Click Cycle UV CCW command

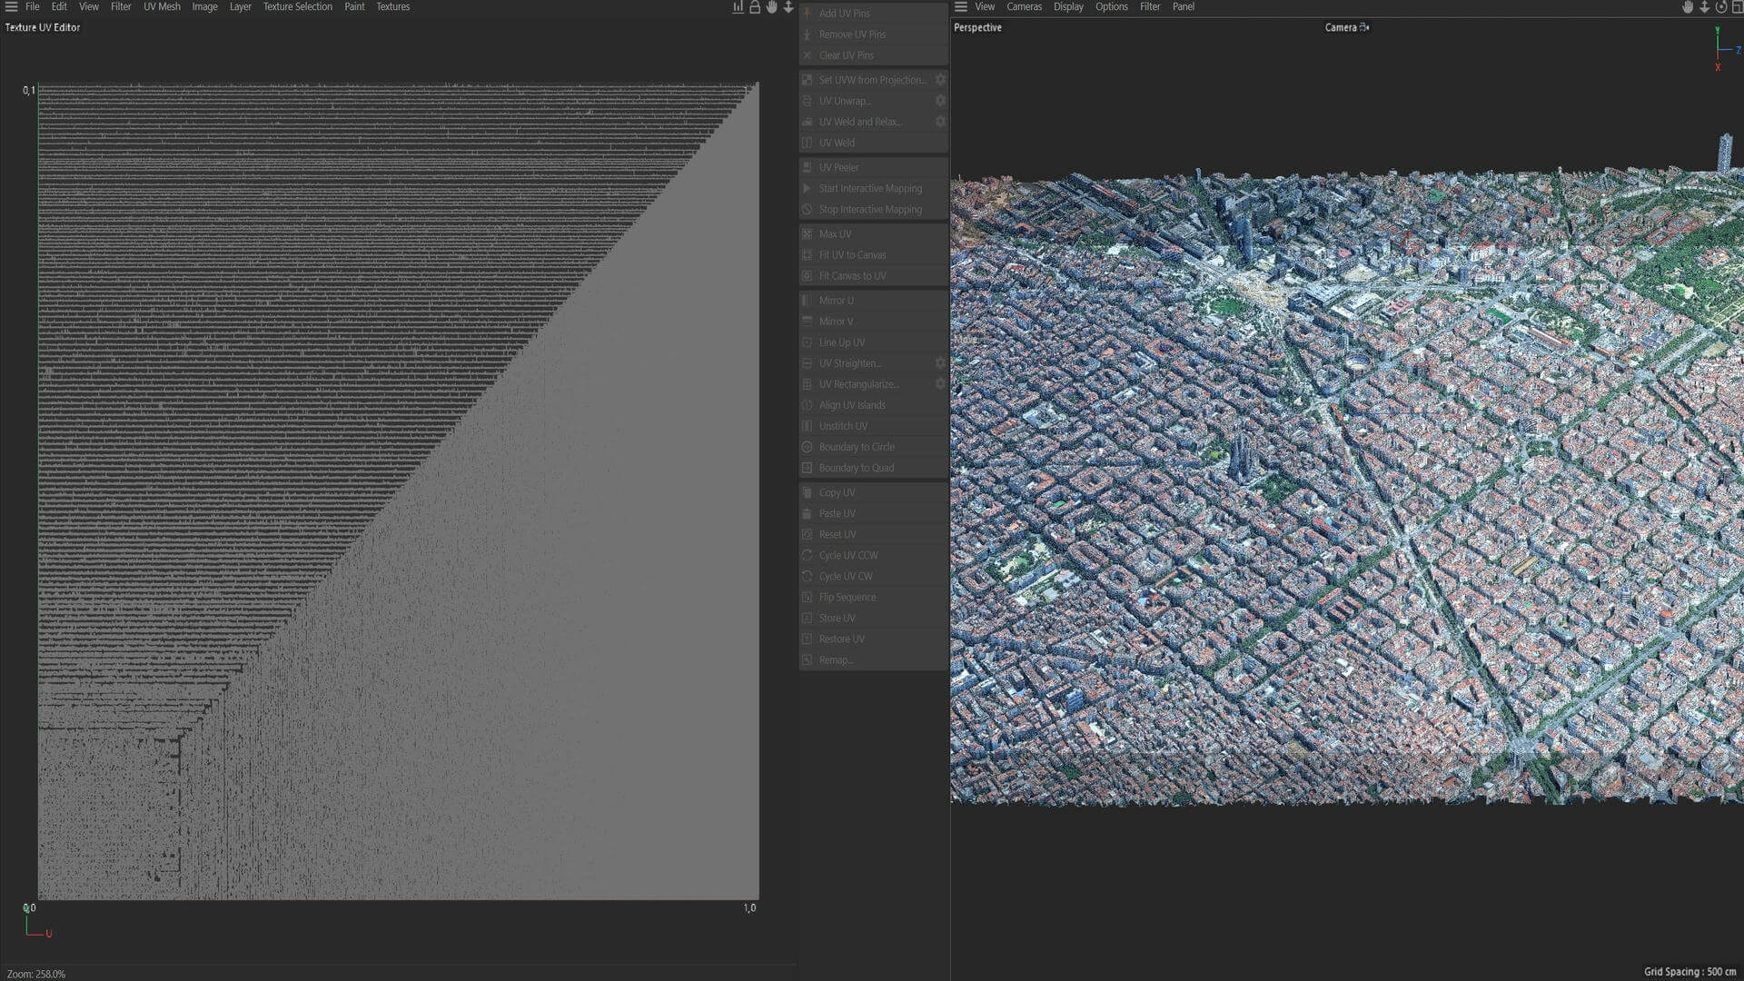pyautogui.click(x=874, y=555)
